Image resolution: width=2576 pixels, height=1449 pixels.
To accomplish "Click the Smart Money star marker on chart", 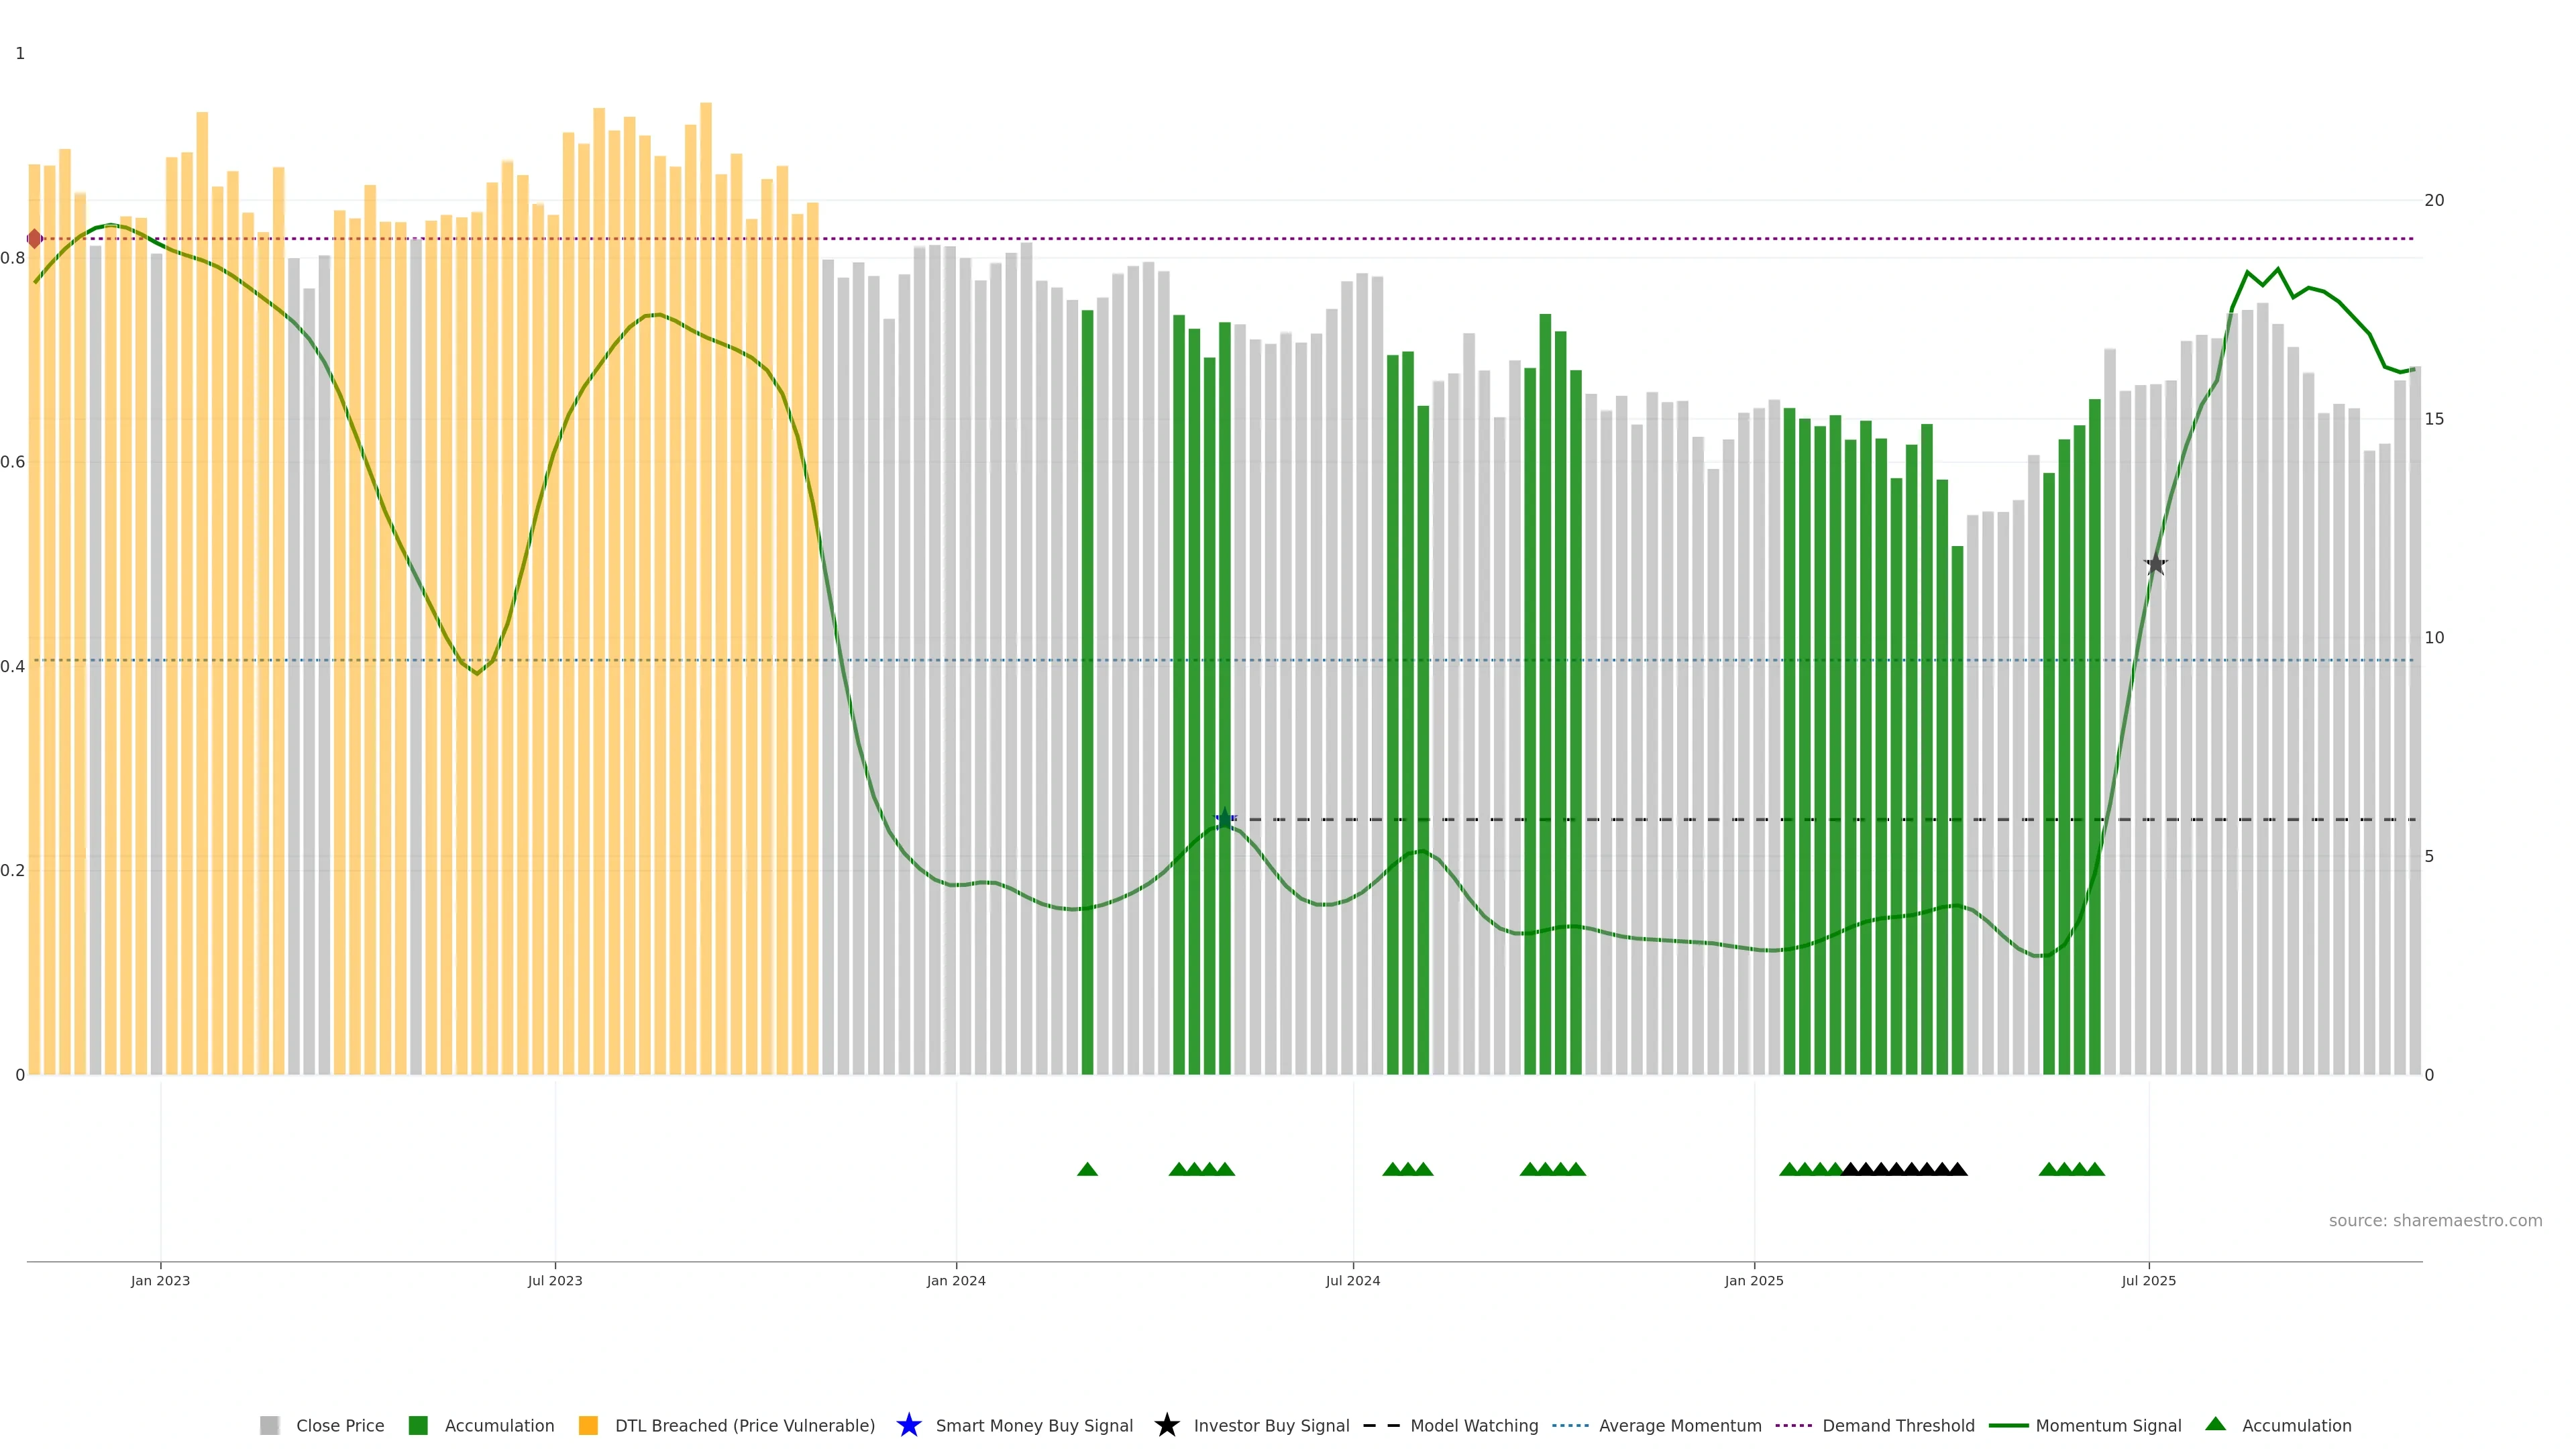I will pyautogui.click(x=1224, y=819).
